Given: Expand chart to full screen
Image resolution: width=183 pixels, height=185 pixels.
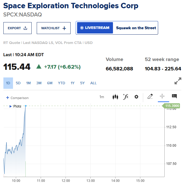Looking at the screenshot, I should click(x=178, y=81).
